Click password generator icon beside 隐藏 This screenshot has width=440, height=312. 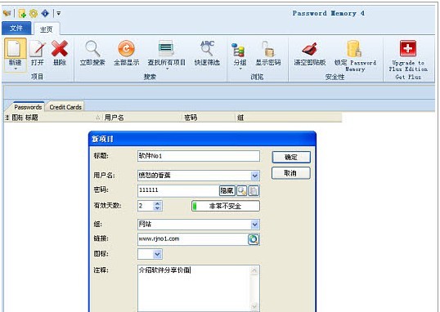[241, 191]
